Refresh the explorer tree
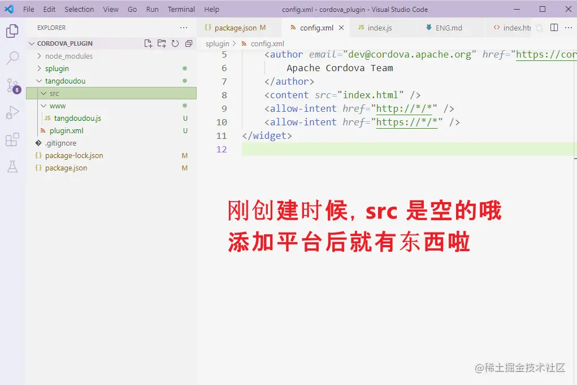 [175, 43]
